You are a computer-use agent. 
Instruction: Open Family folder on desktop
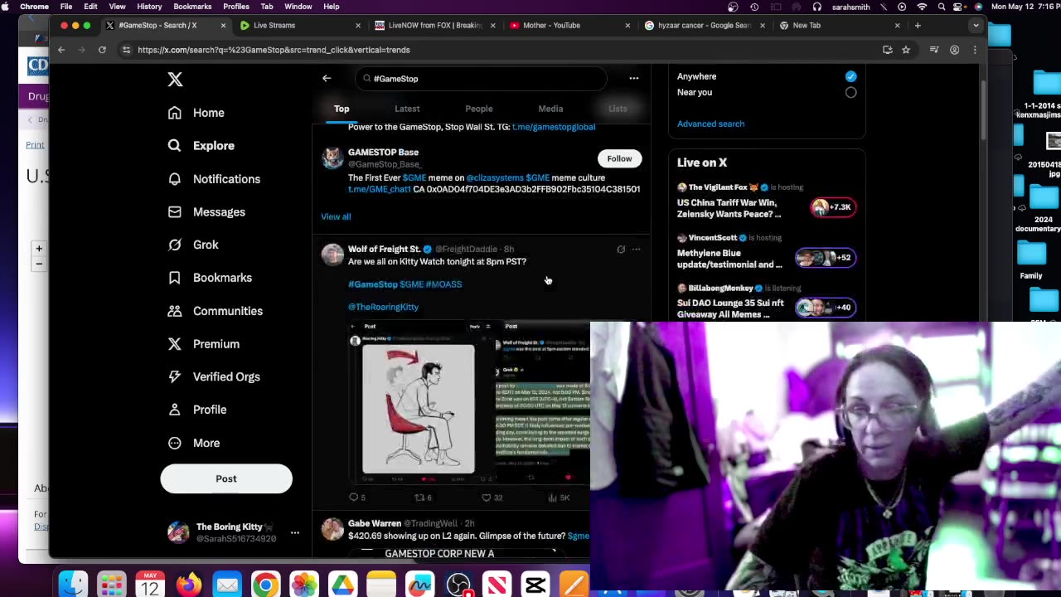click(x=1032, y=259)
